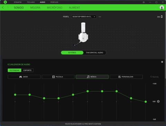Viewport: 166px width, 126px height.
Task: Switch to the Sonido section
Action: (19, 8)
